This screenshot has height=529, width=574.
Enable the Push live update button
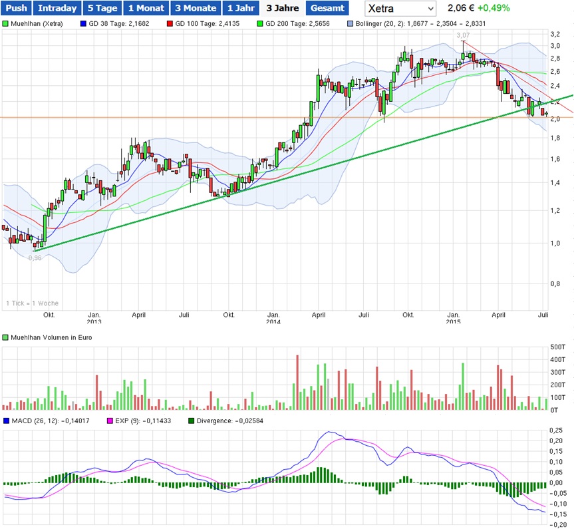coord(16,9)
